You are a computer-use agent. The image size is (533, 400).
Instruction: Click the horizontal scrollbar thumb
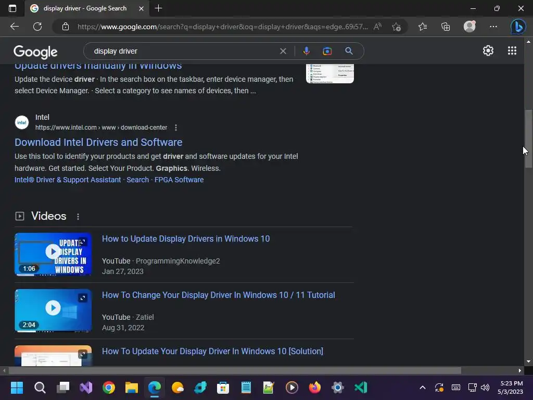click(235, 370)
